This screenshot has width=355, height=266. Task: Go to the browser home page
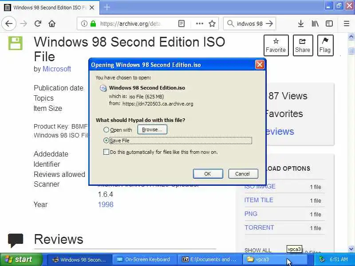52,23
